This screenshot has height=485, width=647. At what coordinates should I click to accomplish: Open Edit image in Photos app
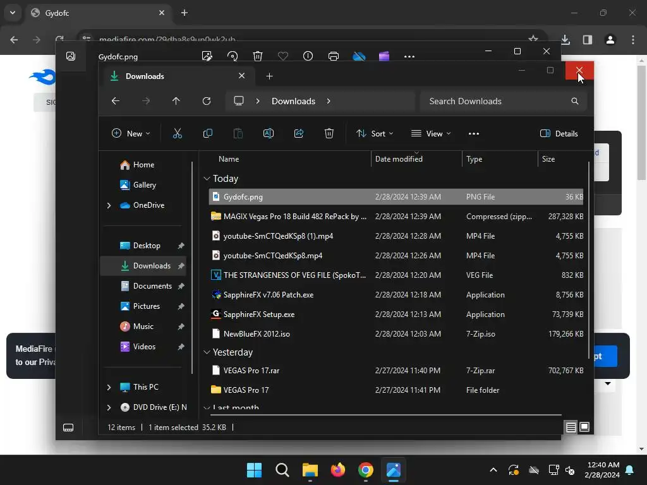point(207,56)
